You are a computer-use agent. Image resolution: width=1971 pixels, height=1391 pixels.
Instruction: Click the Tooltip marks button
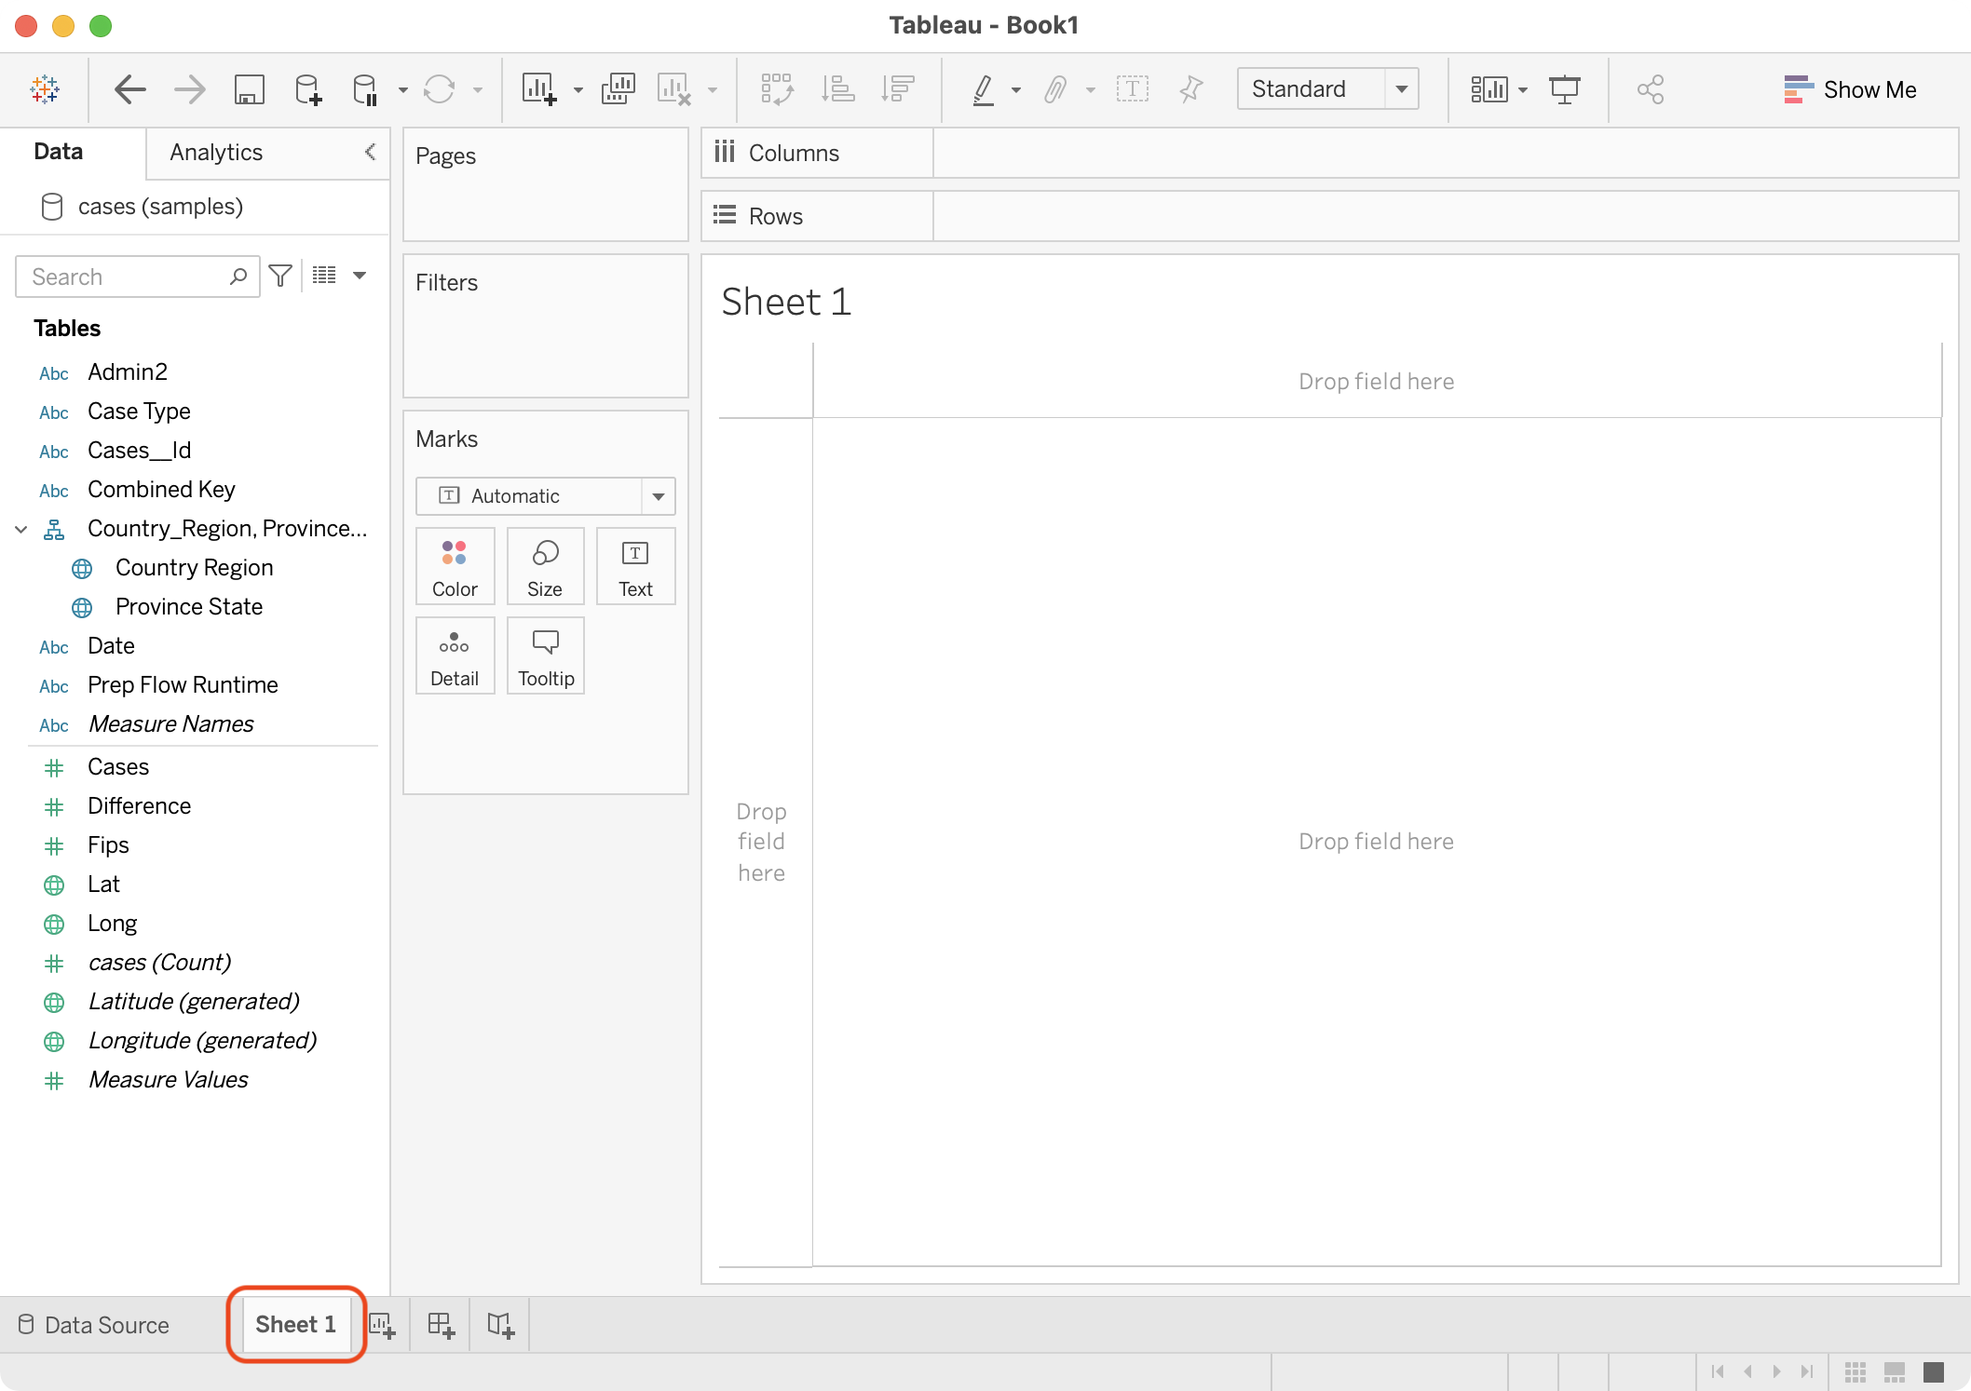click(546, 656)
